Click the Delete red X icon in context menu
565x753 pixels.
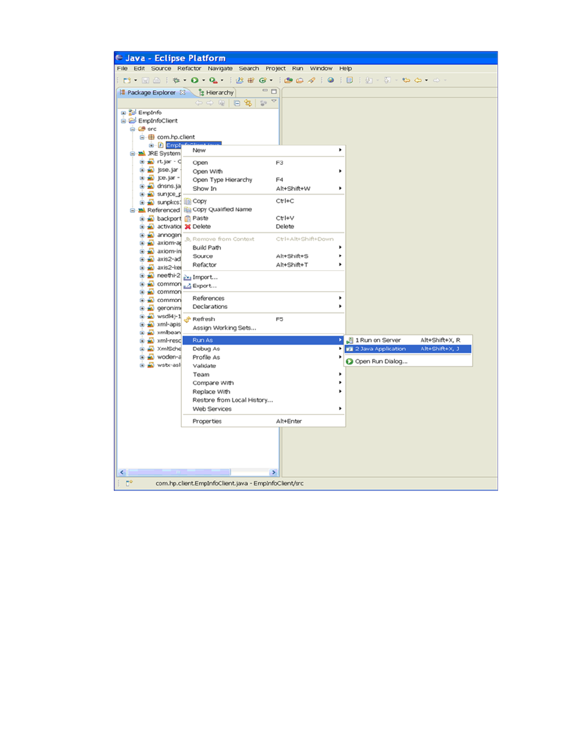(188, 226)
